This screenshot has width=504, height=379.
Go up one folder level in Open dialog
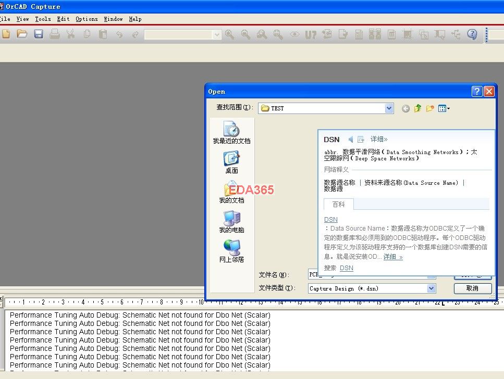point(417,108)
